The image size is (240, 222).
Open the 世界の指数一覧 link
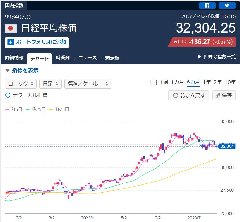point(217,57)
